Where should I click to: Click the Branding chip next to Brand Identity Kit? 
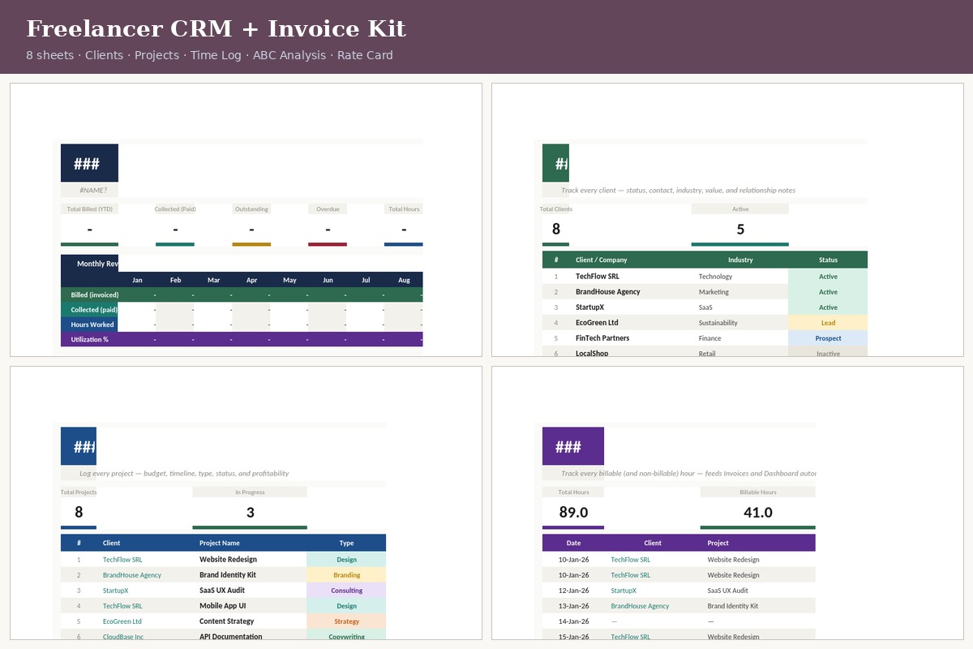point(346,574)
